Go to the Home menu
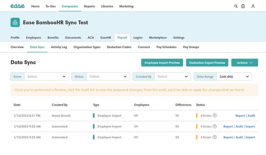The image size is (266, 155). pos(35,6)
